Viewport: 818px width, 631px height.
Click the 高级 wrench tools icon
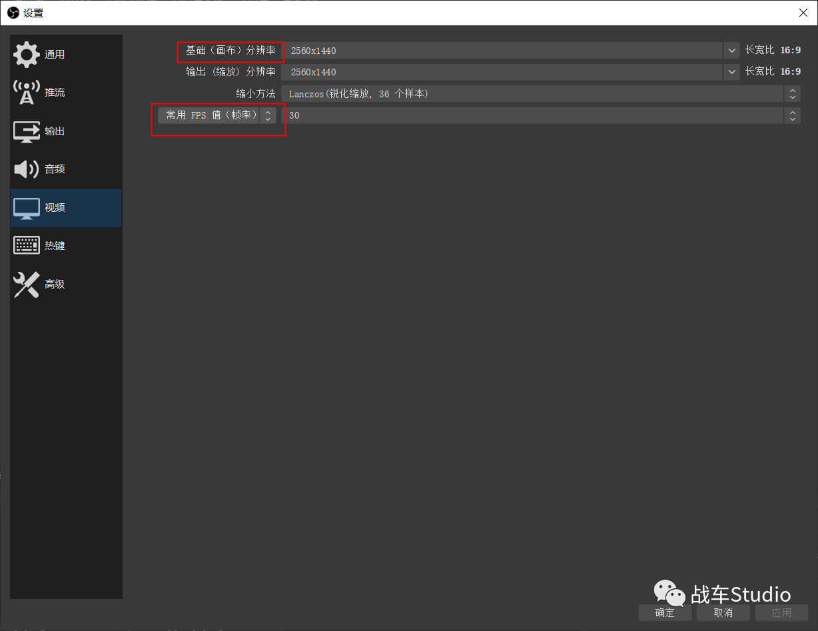27,285
